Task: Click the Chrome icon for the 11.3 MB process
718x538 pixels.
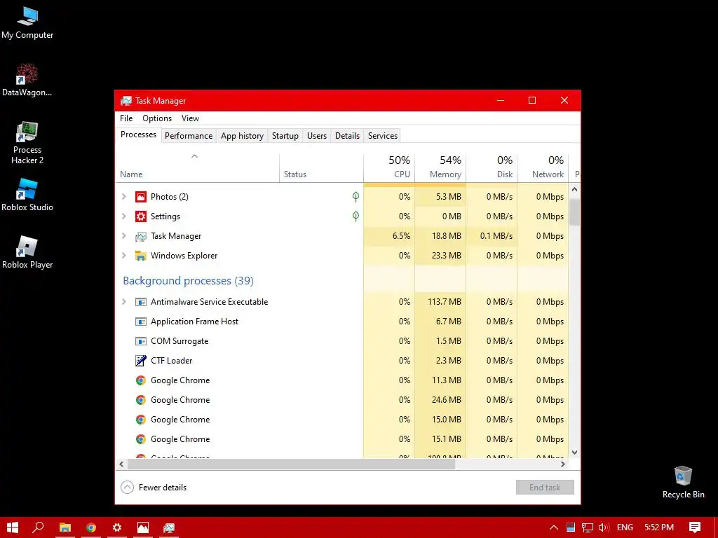Action: click(x=140, y=380)
